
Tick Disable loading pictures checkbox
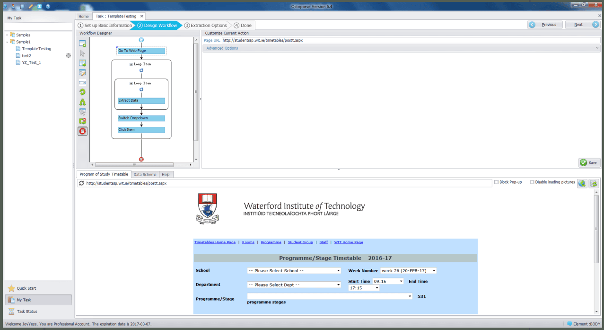(x=532, y=182)
